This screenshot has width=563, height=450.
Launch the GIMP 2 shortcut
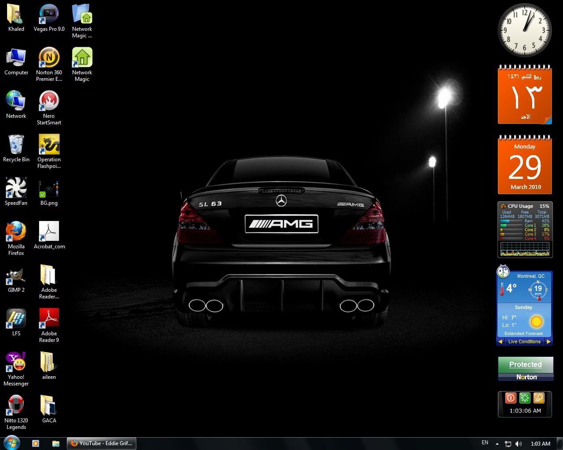[x=16, y=279]
